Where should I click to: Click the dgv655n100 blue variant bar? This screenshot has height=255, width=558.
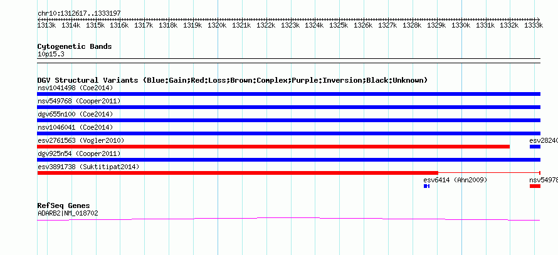[x=288, y=120]
